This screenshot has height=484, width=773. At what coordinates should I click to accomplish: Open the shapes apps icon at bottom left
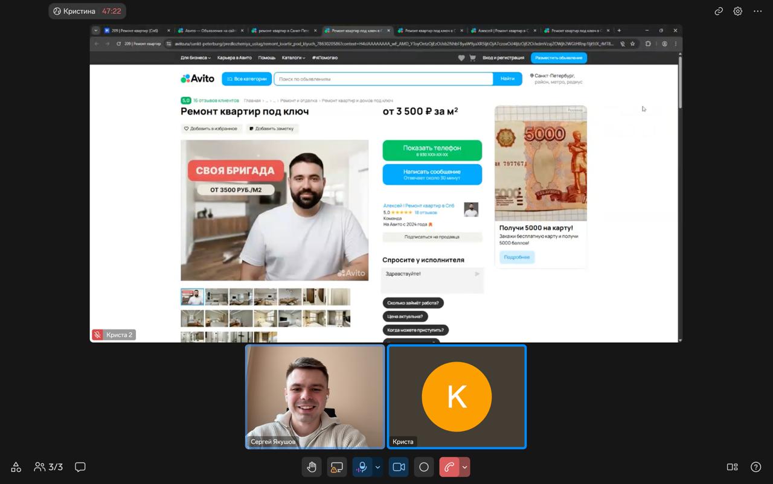(16, 467)
